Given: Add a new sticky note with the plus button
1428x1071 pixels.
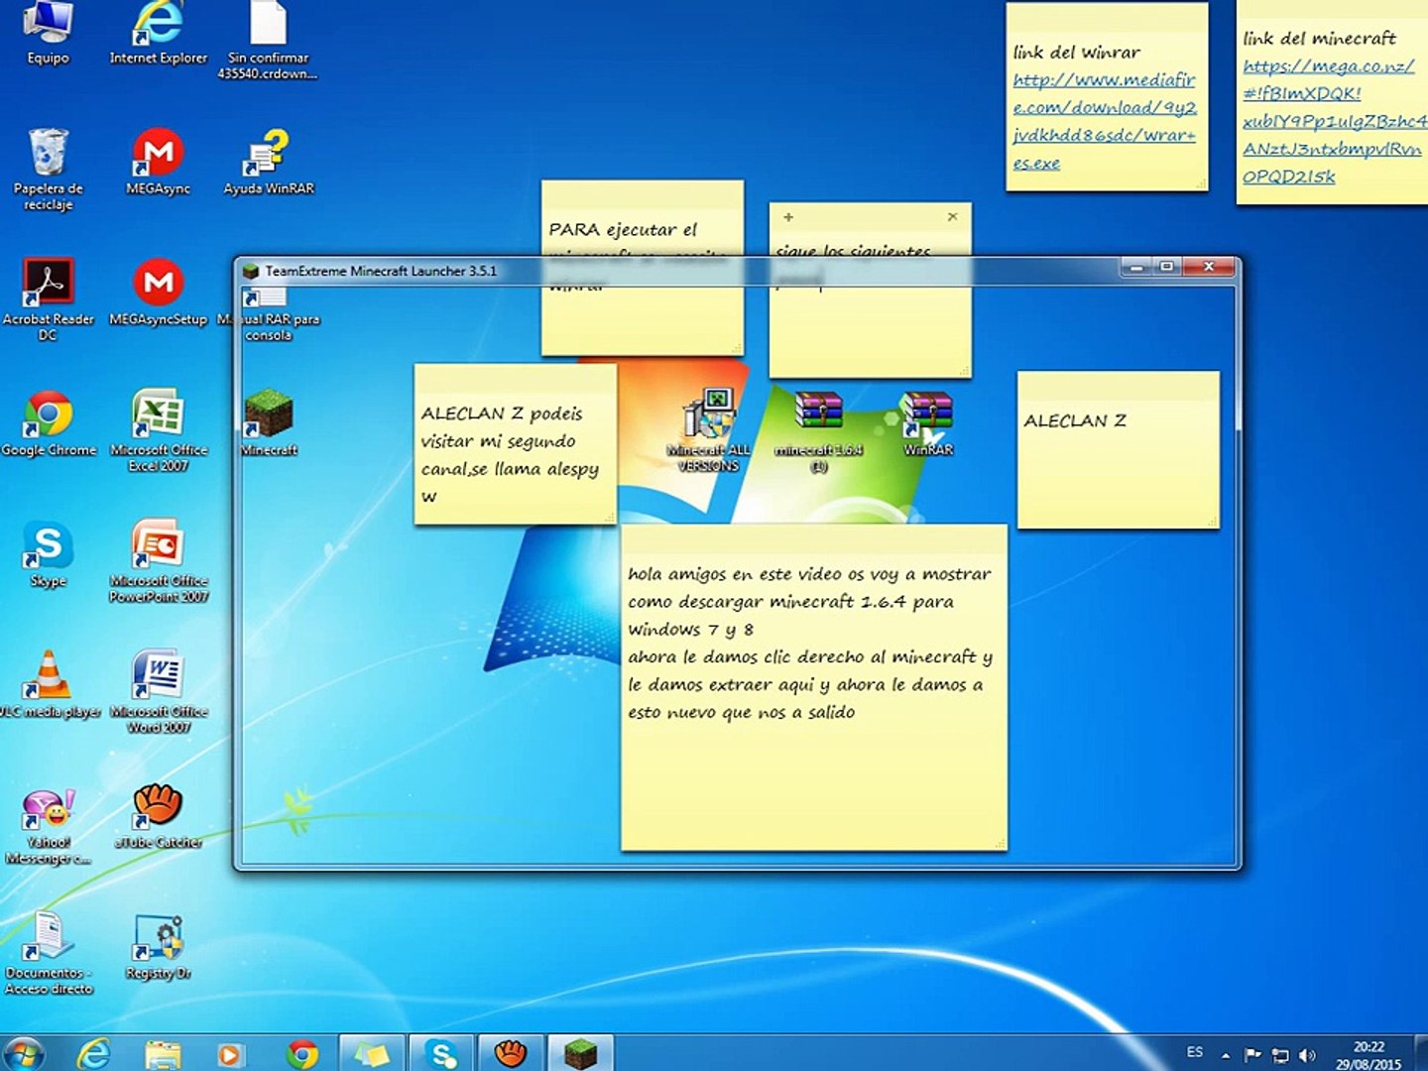Looking at the screenshot, I should 788,217.
